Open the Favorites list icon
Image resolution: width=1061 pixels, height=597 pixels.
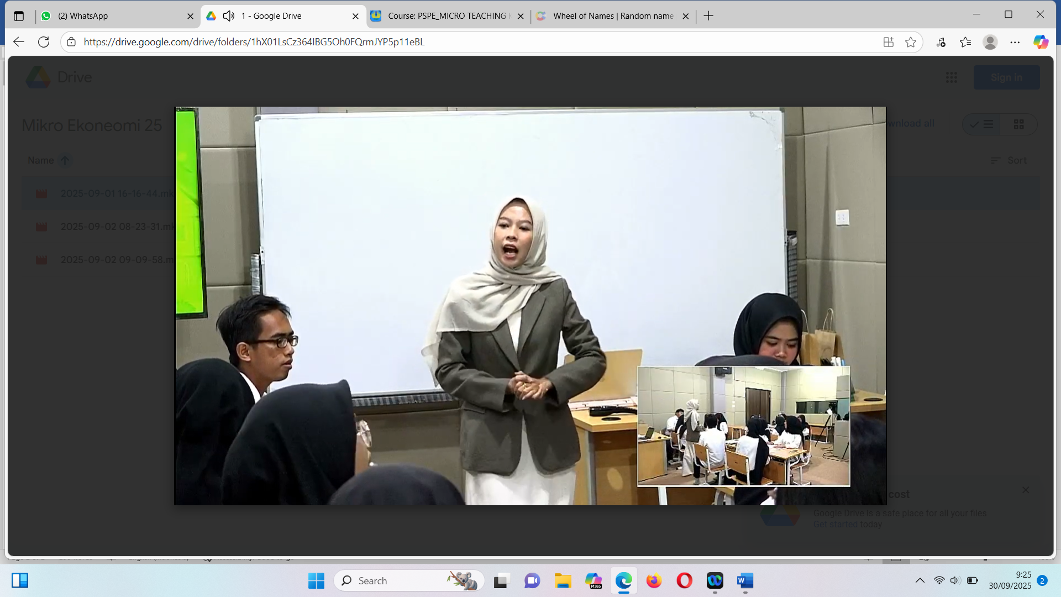pyautogui.click(x=965, y=42)
